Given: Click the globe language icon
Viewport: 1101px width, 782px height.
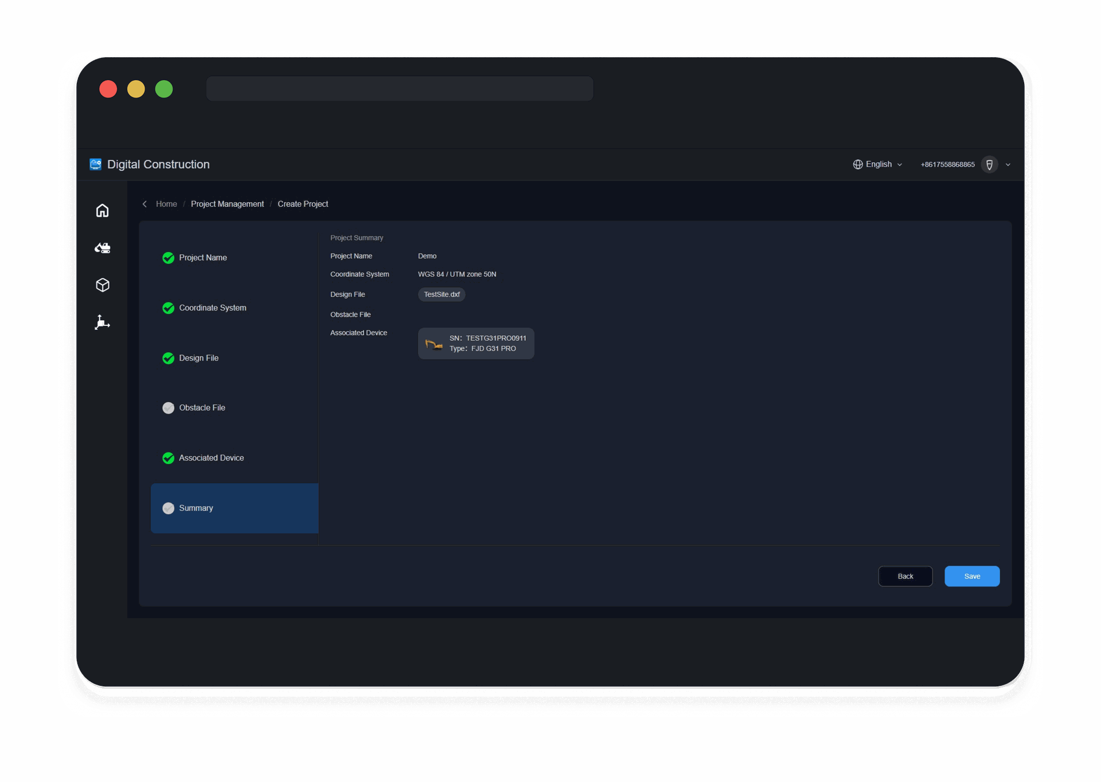Looking at the screenshot, I should click(x=858, y=164).
